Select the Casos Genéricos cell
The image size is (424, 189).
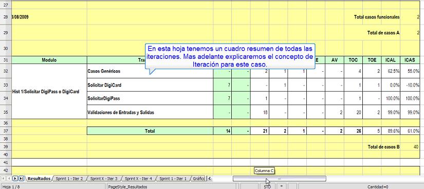(x=150, y=71)
